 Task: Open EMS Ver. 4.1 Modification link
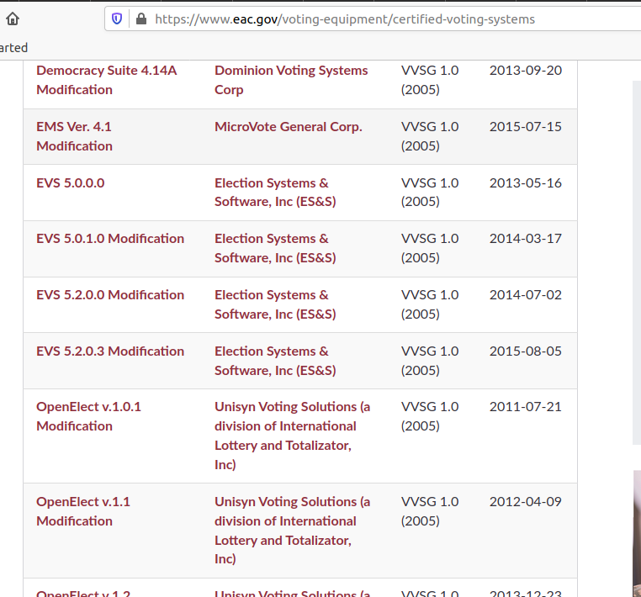pyautogui.click(x=74, y=136)
